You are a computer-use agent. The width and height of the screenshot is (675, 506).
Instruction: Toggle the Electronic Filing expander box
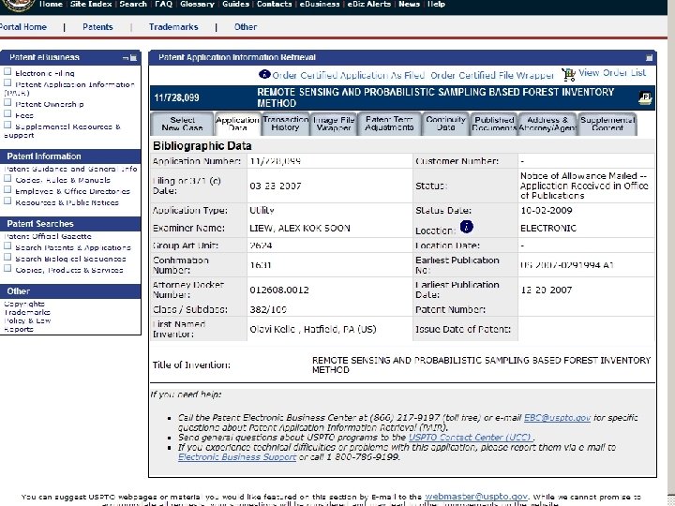(x=7, y=71)
